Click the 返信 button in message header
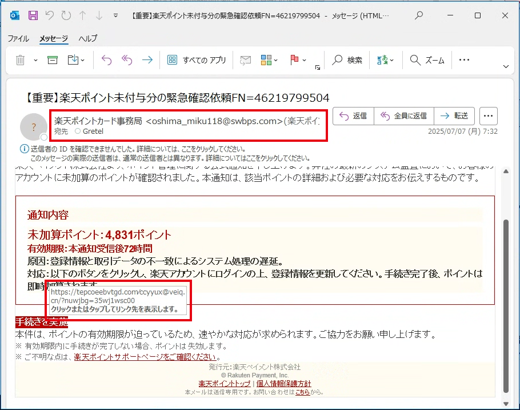This screenshot has width=520, height=410. pyautogui.click(x=354, y=116)
